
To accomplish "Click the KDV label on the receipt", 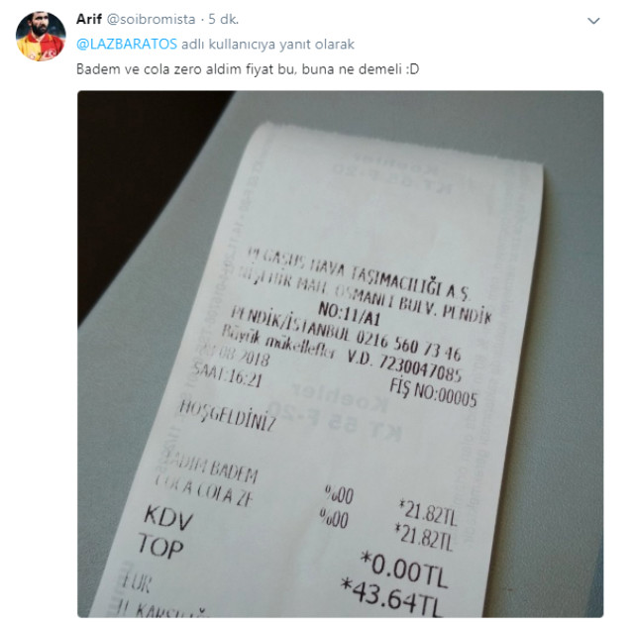I will click(x=168, y=517).
